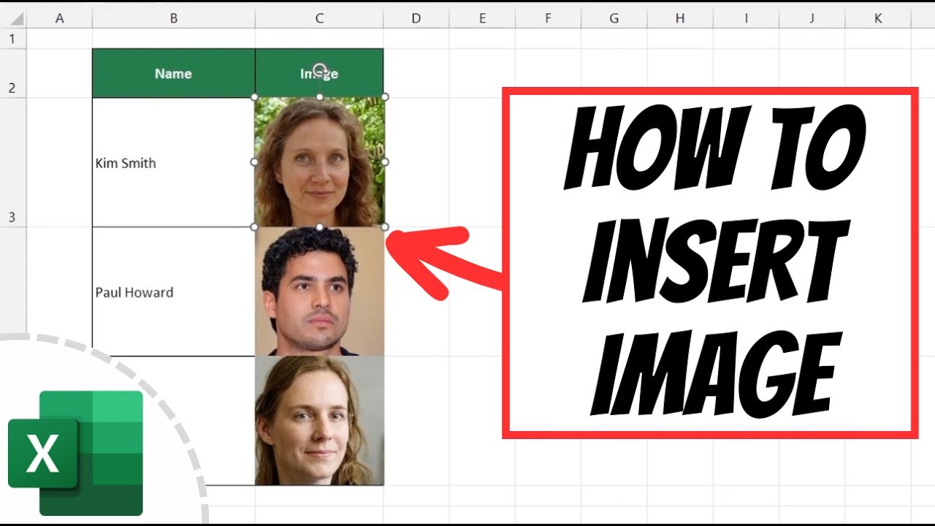Select column K header

878,18
